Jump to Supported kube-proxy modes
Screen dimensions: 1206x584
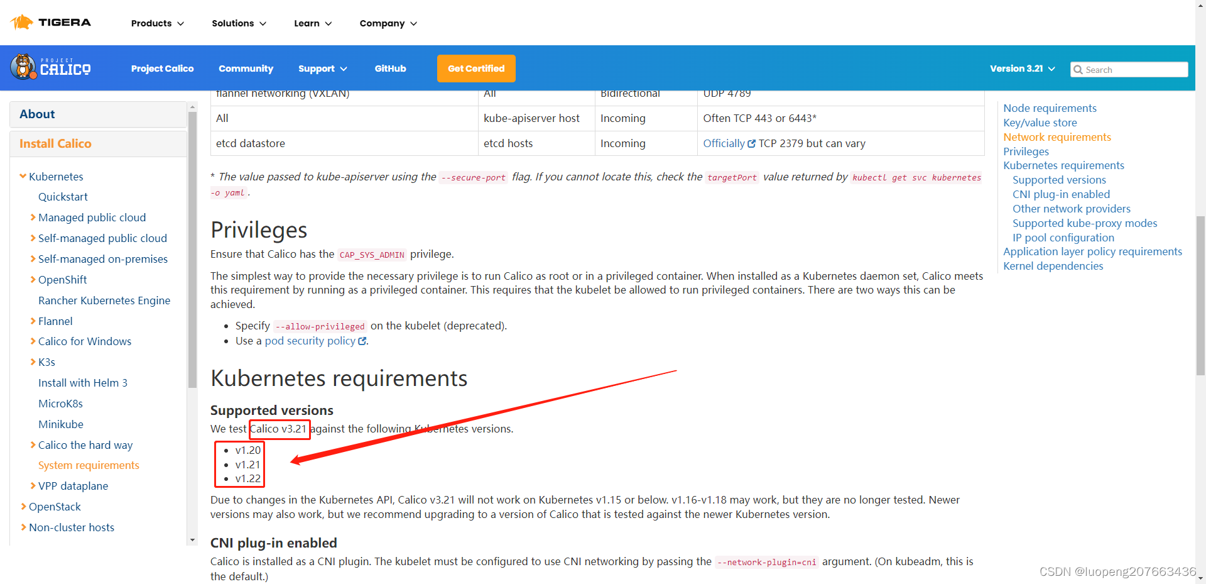(1085, 223)
